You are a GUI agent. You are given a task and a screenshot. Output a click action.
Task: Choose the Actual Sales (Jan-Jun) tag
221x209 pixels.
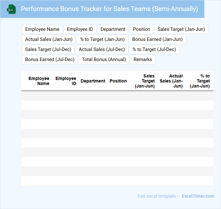[49, 39]
